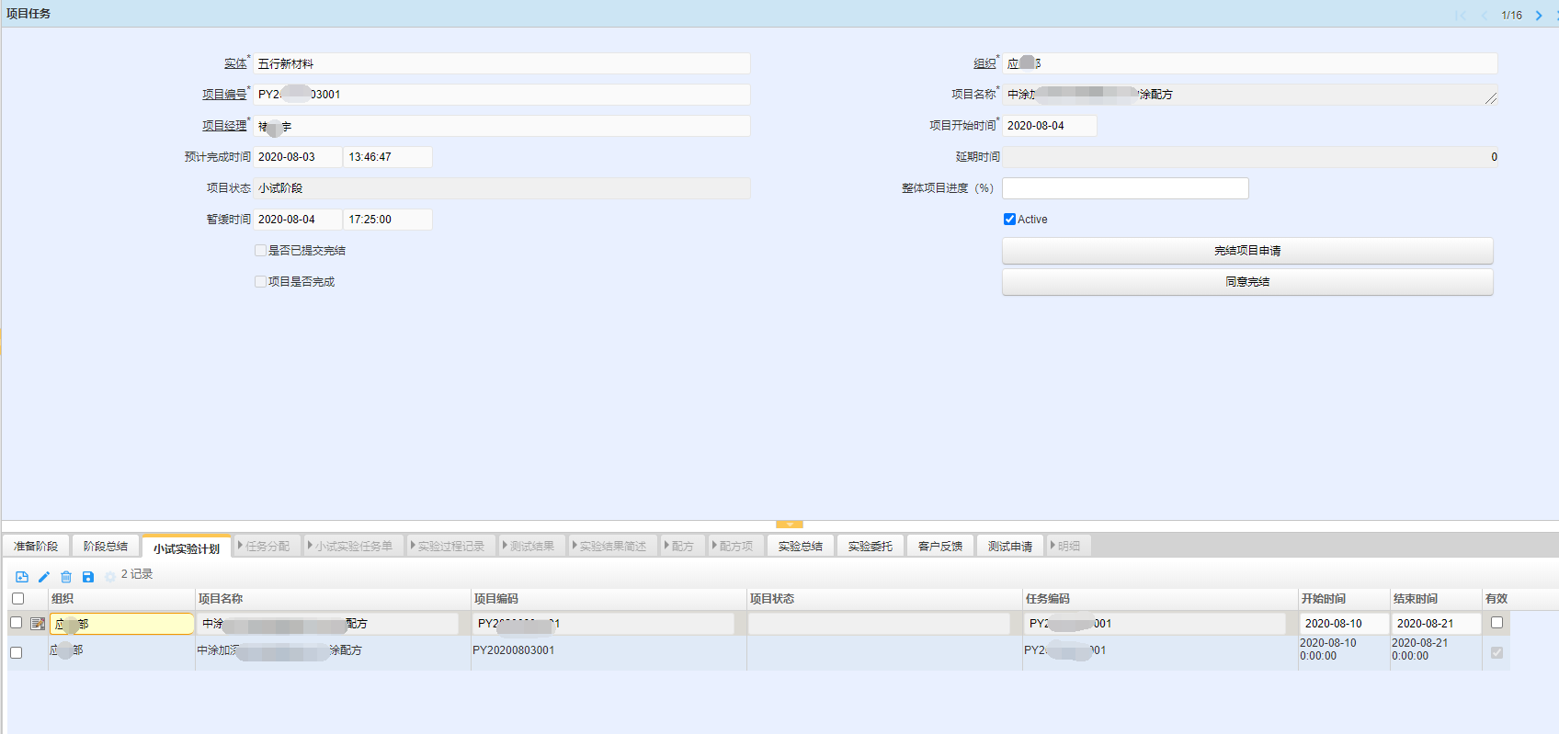1559x734 pixels.
Task: Click the pencil edit icon
Action: [x=44, y=577]
